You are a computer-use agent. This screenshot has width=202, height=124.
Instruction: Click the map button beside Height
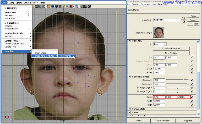192,105
